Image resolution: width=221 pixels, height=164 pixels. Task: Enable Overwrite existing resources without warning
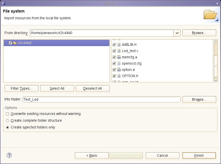pos(8,114)
